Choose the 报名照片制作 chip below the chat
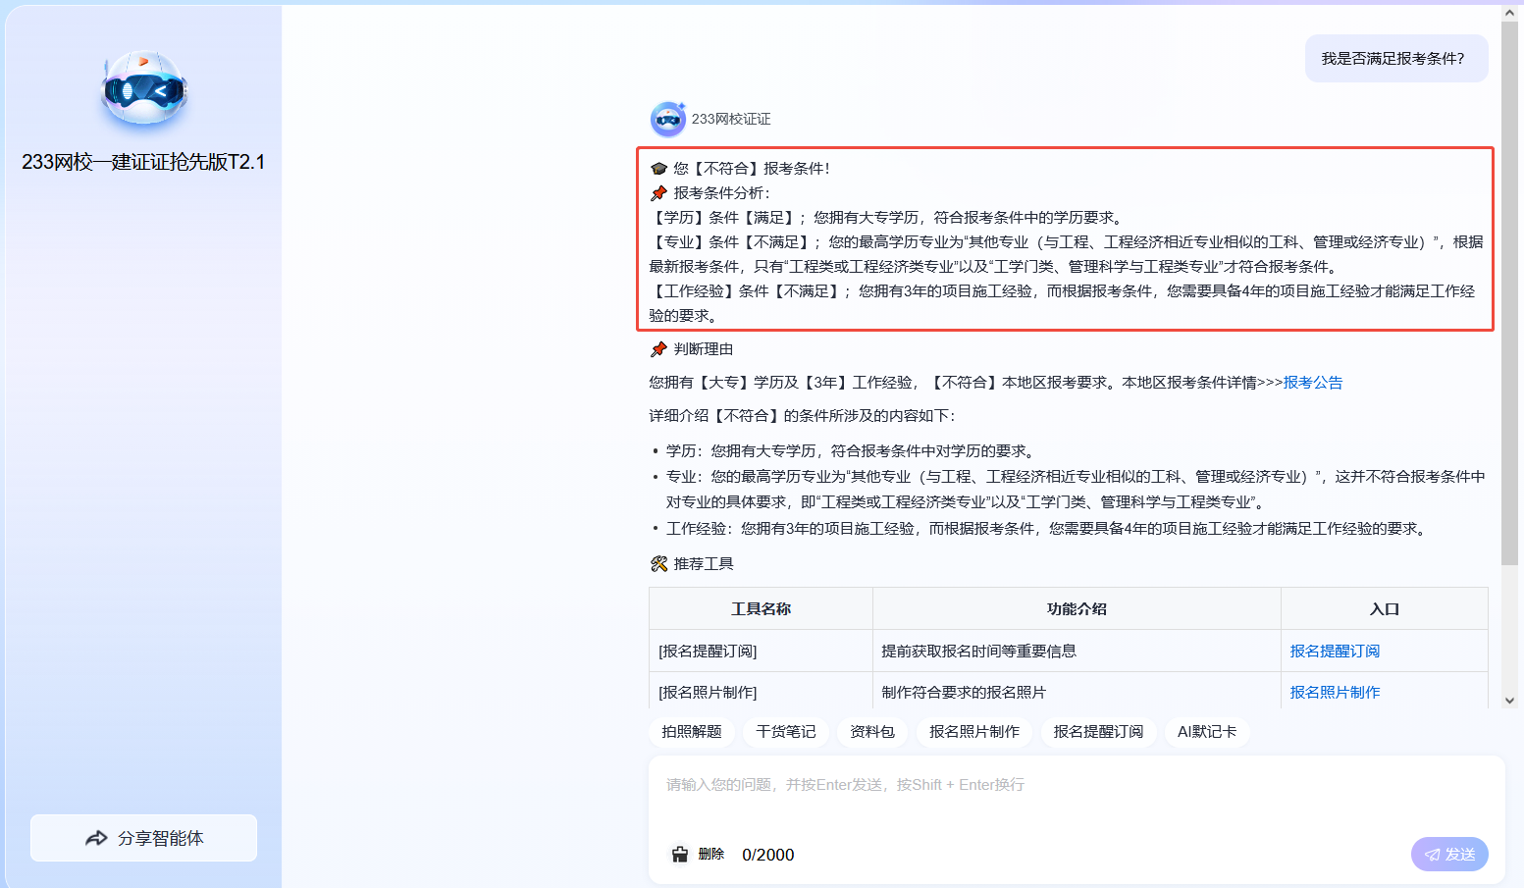The width and height of the screenshot is (1524, 888). tap(974, 732)
